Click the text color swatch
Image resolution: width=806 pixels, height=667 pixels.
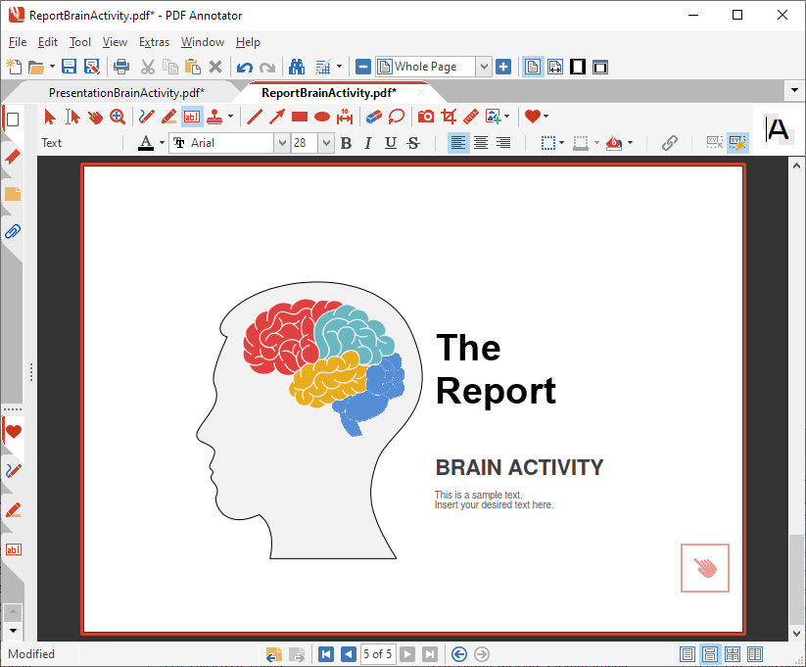[146, 143]
